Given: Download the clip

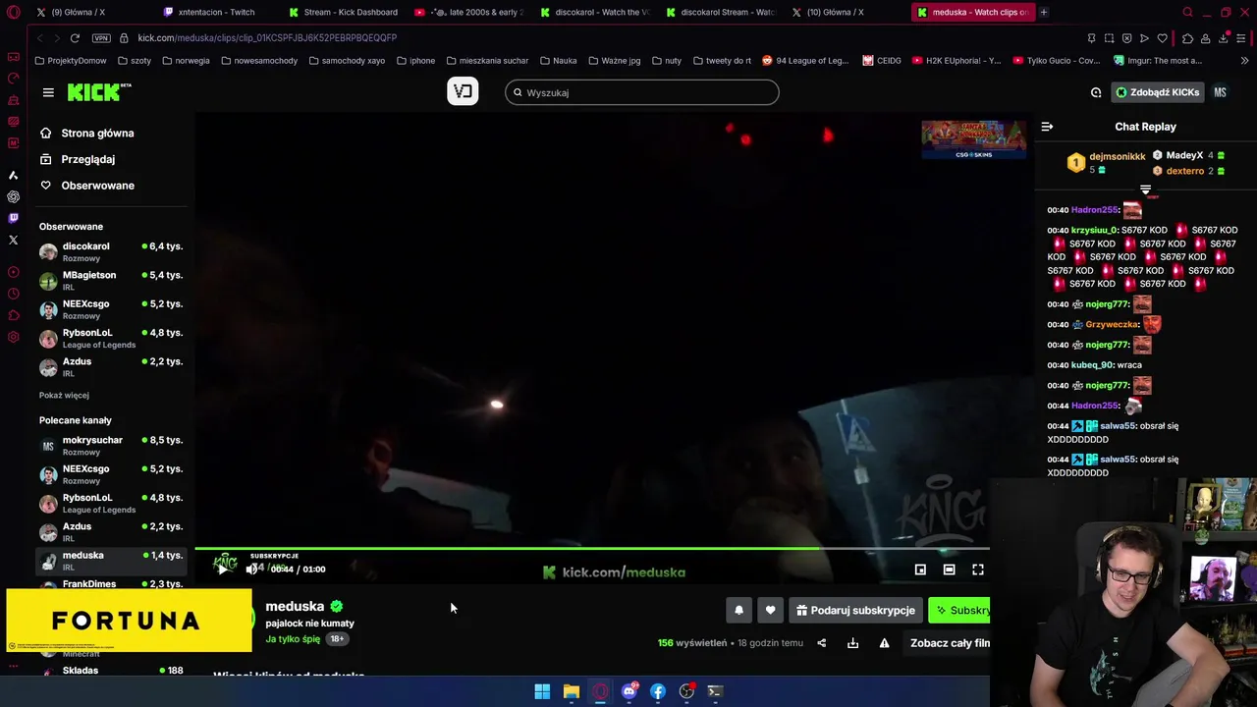Looking at the screenshot, I should [x=852, y=643].
